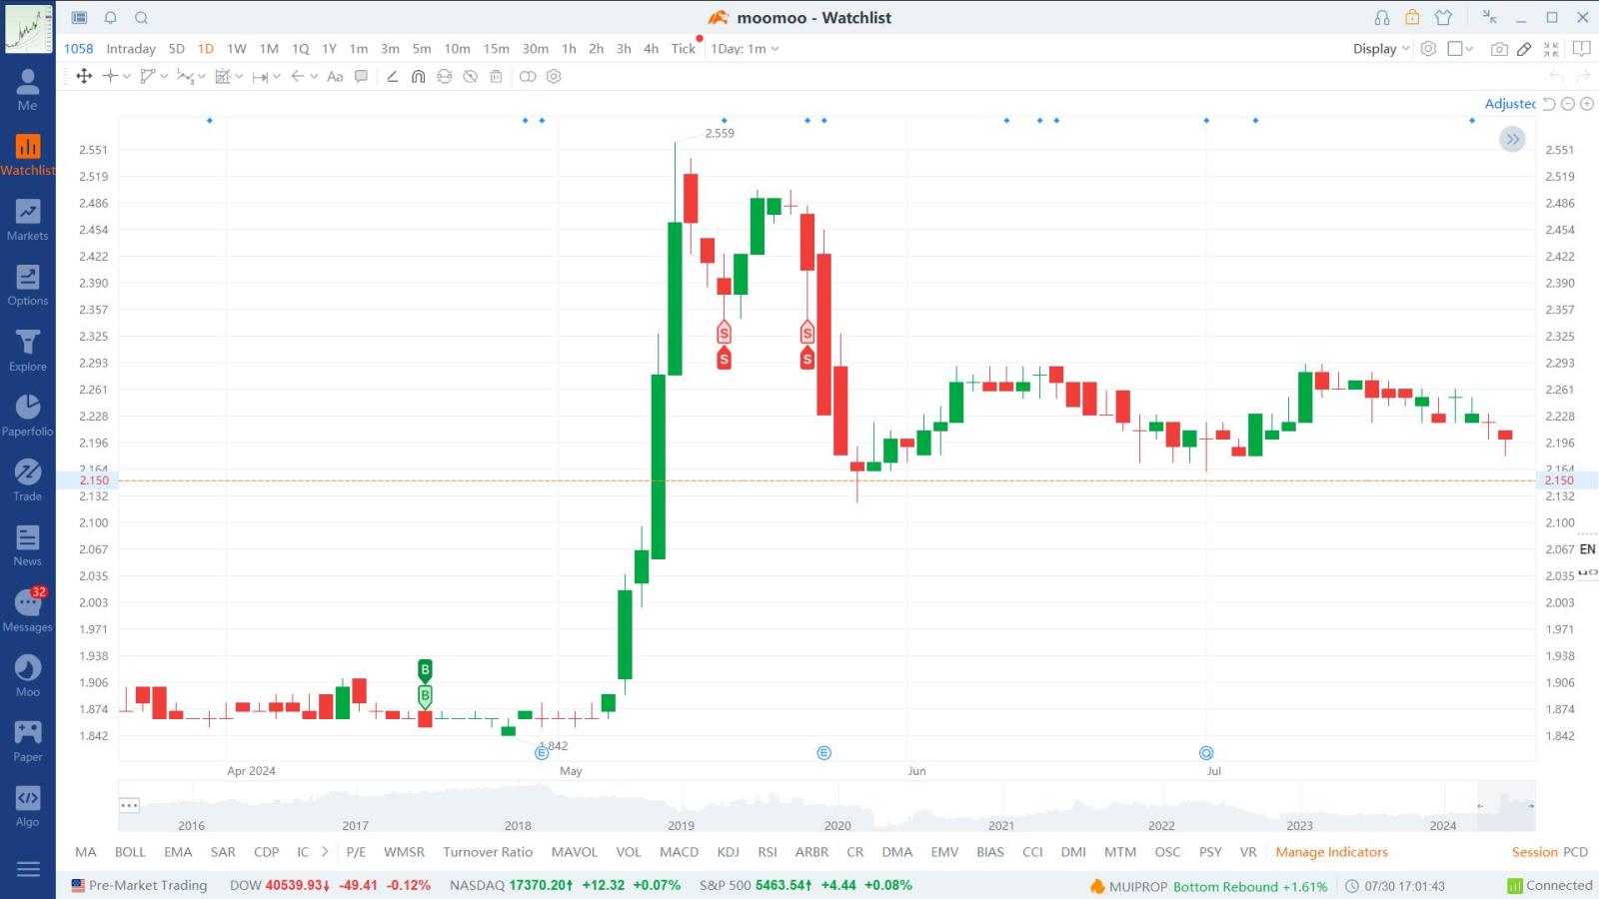Image resolution: width=1599 pixels, height=899 pixels.
Task: Open the News section
Action: point(27,545)
